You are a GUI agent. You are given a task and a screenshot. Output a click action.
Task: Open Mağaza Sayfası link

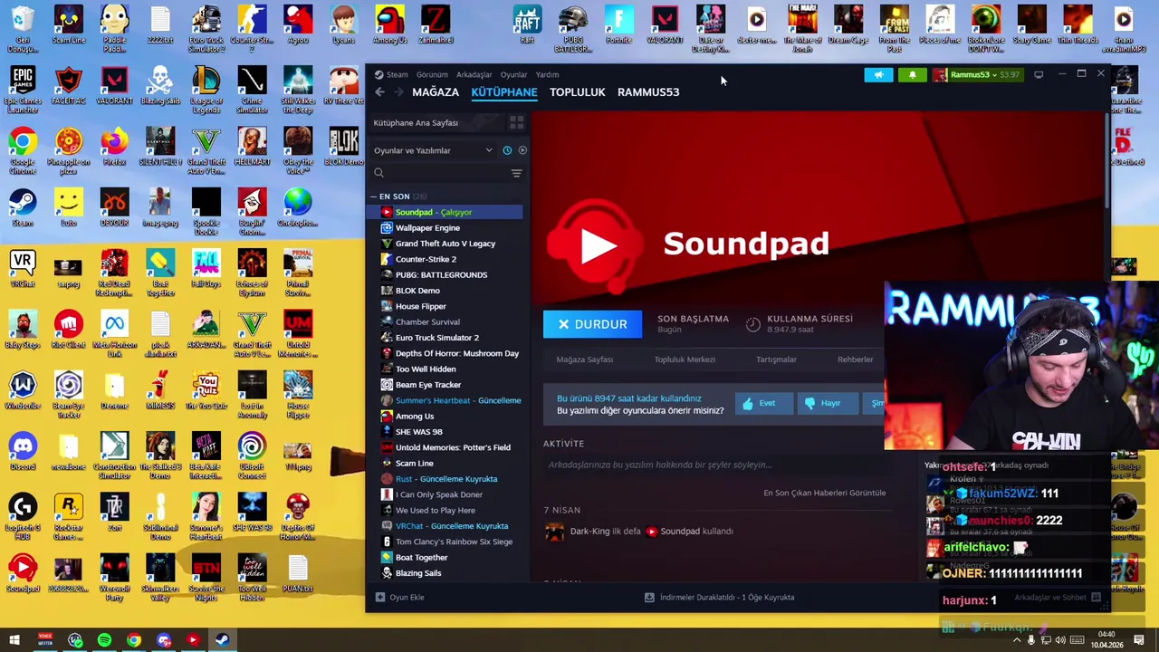[x=584, y=360]
